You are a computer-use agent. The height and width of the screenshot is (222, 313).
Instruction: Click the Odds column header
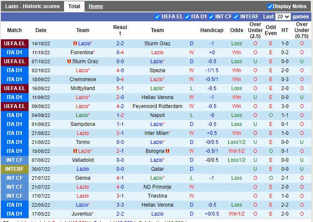237,30
